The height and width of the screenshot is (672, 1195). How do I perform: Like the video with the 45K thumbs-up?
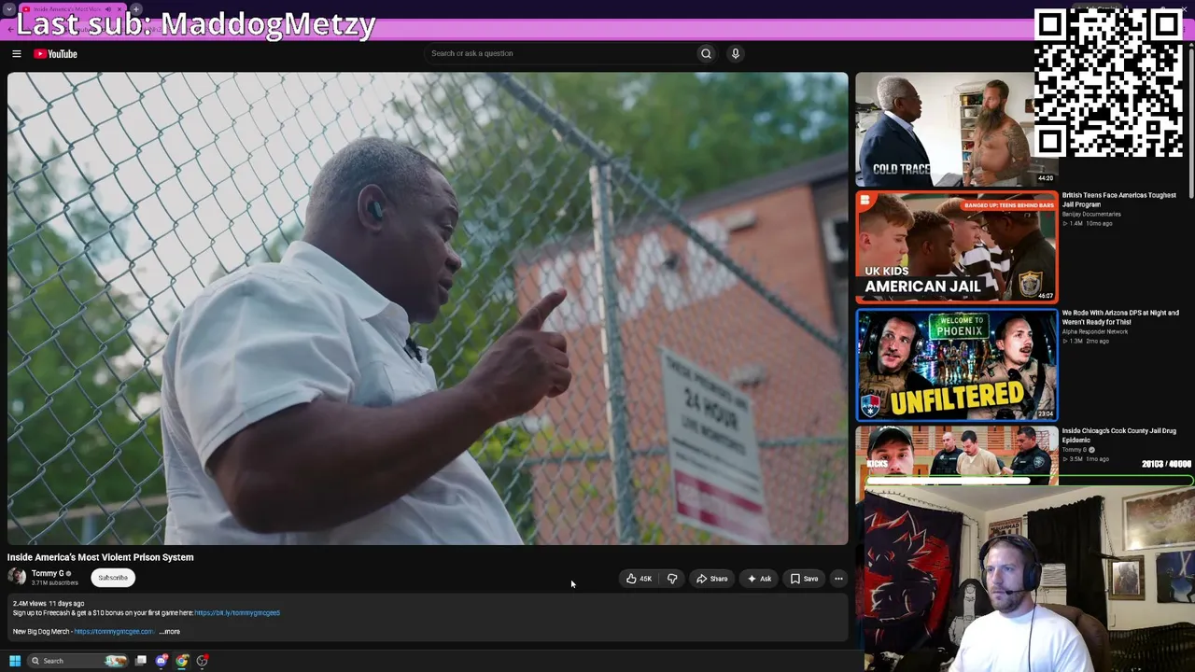click(640, 579)
